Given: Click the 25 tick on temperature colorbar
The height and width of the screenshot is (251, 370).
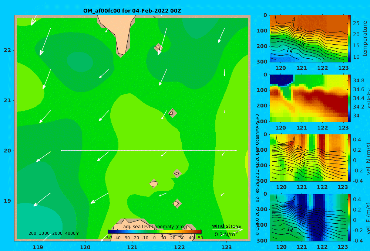Looking at the screenshot, I should (356, 23).
